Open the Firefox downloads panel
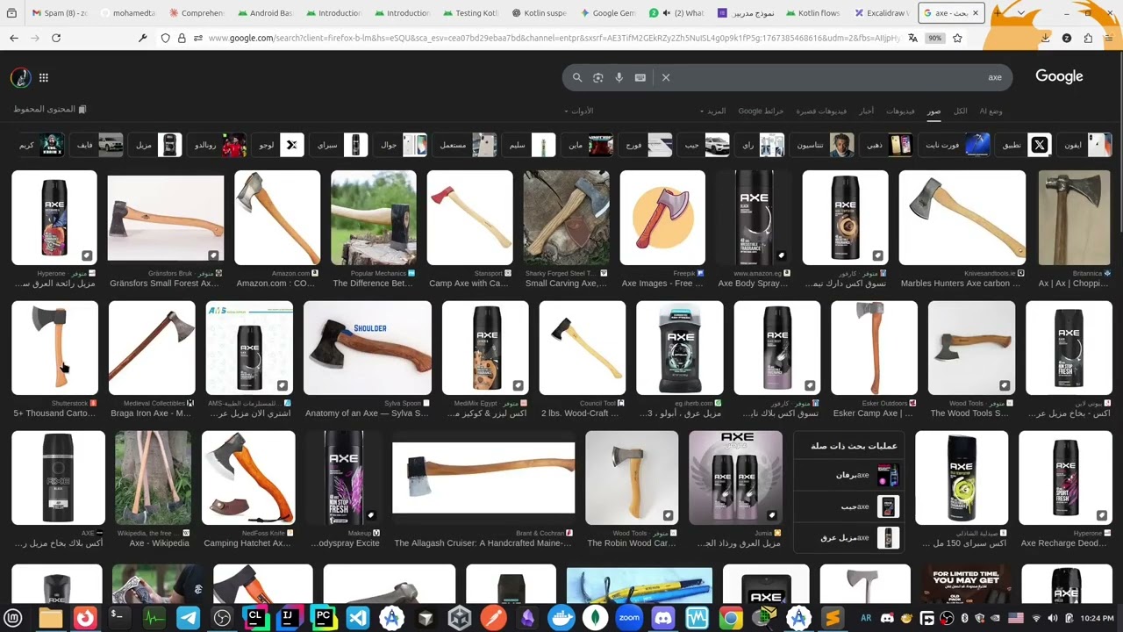Screen dimensions: 1123x632 tap(1045, 38)
